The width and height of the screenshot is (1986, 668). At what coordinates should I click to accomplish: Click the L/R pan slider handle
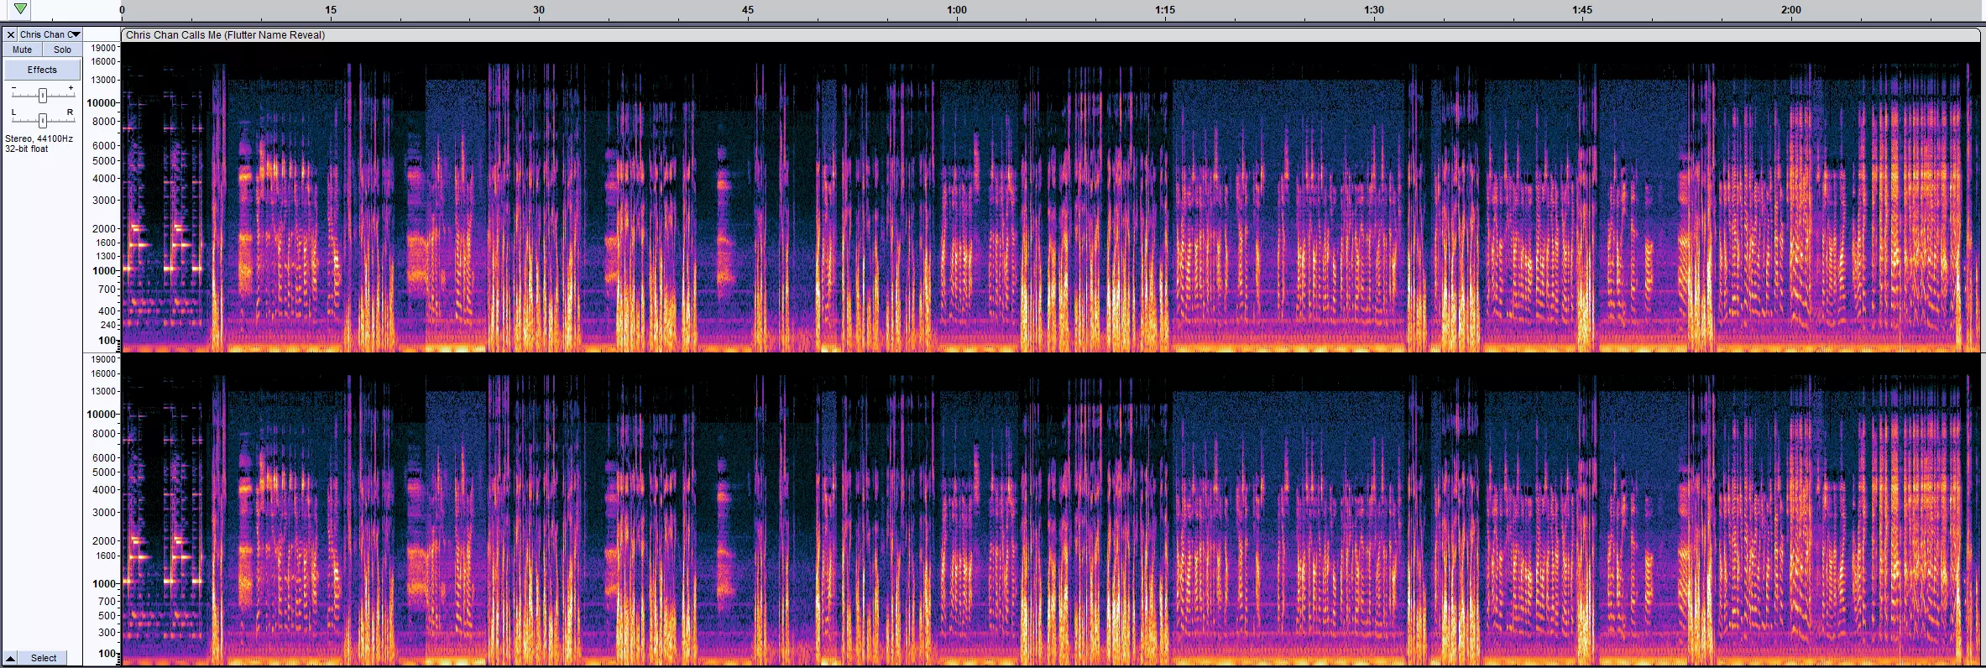click(x=42, y=120)
